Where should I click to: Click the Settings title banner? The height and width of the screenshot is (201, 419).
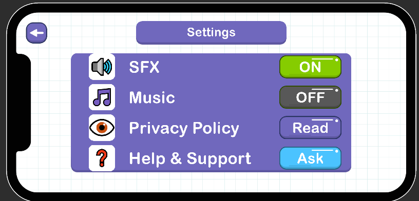coord(211,33)
